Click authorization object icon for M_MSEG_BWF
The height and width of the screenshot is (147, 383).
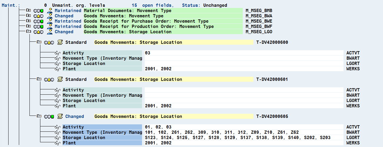click(50, 26)
